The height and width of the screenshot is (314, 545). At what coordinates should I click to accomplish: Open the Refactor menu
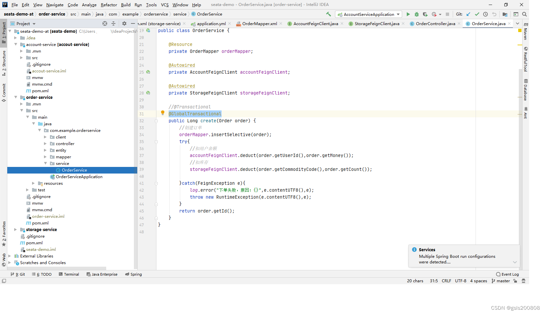tap(109, 5)
